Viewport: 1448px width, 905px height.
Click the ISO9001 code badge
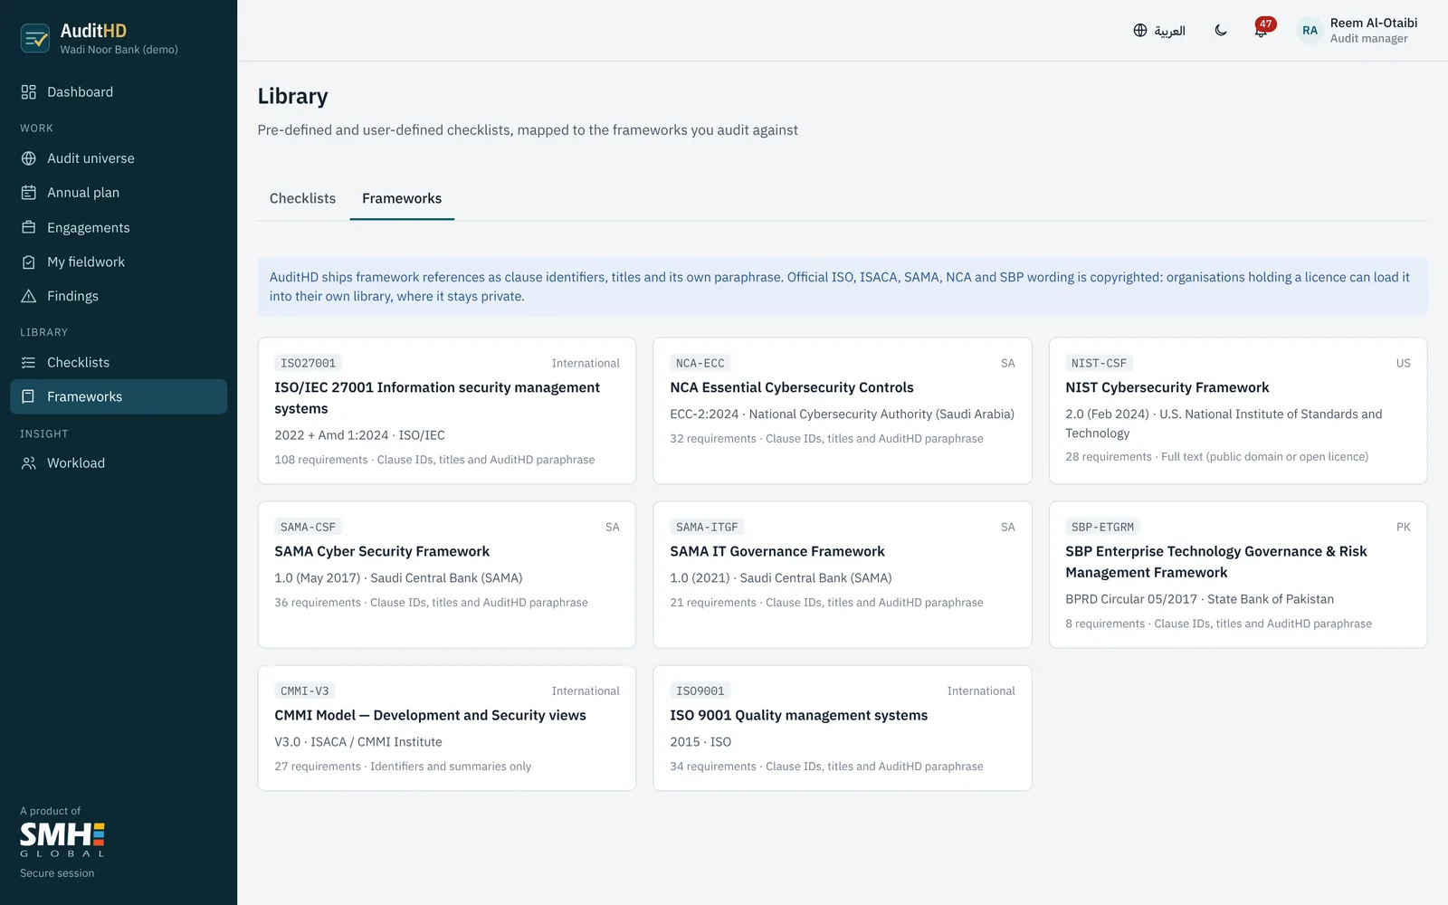700,691
